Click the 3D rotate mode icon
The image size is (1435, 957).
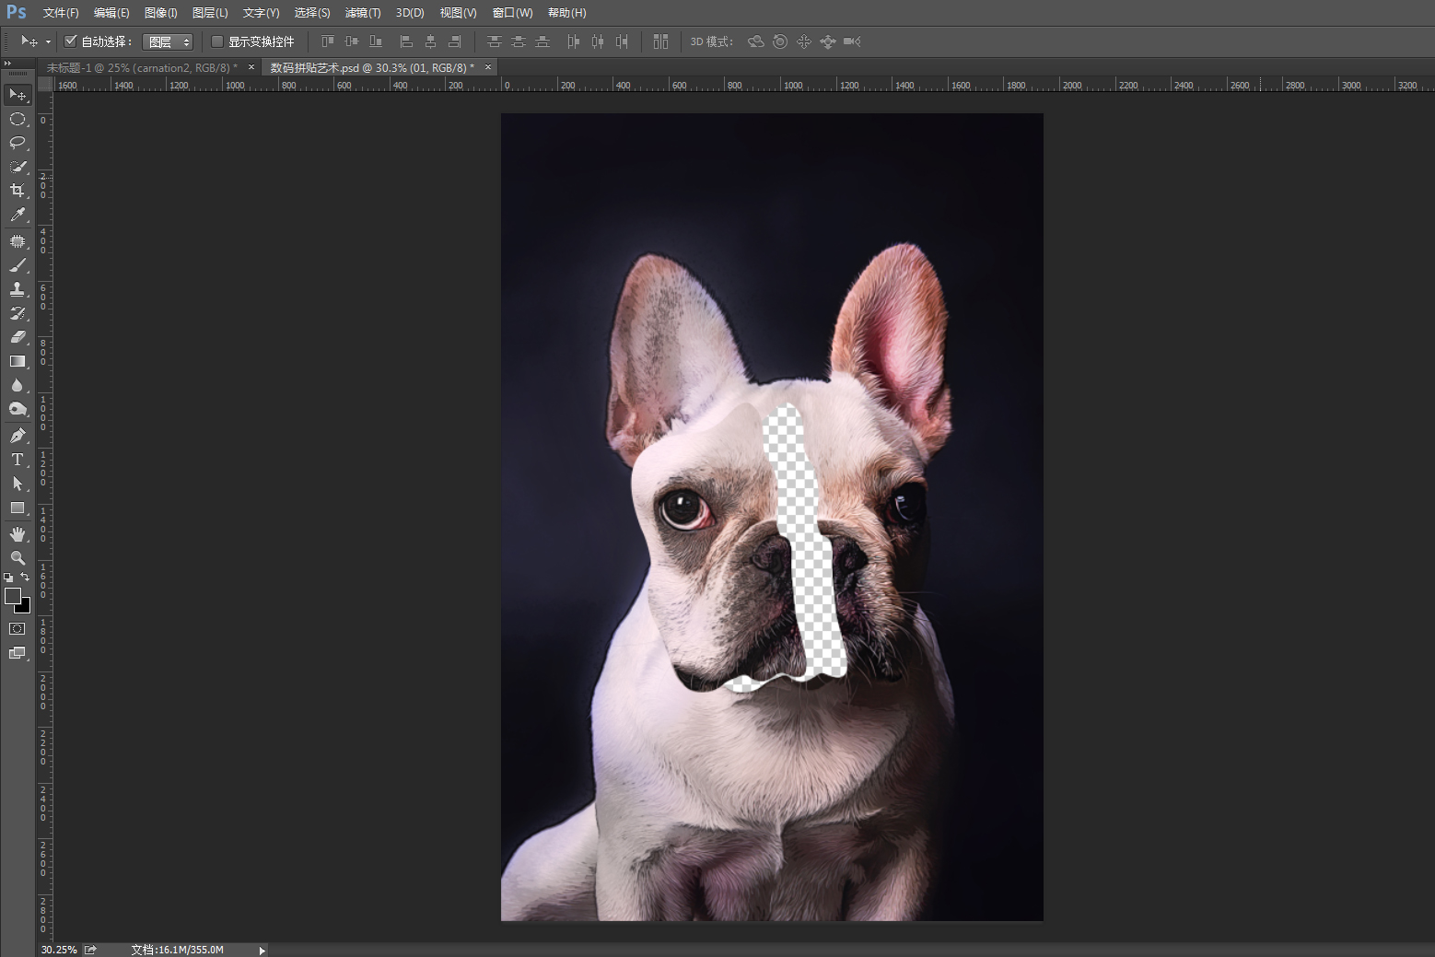(756, 41)
